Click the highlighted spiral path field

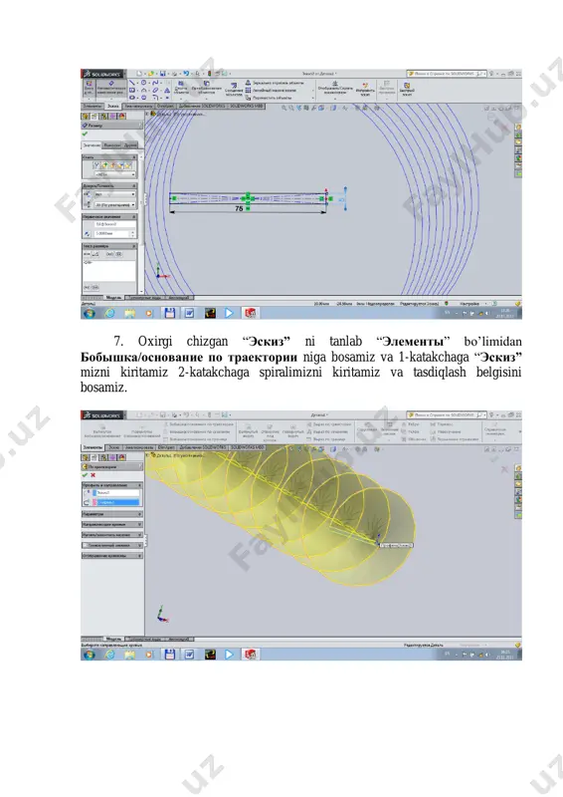(x=116, y=502)
